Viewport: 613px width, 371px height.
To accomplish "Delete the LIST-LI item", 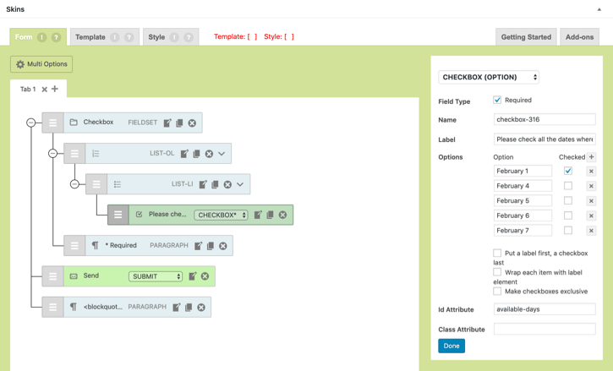I will (227, 184).
